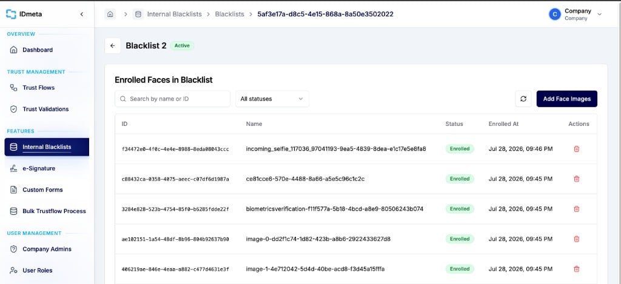Click the 09:46 PM enrolled date cell

(x=520, y=149)
